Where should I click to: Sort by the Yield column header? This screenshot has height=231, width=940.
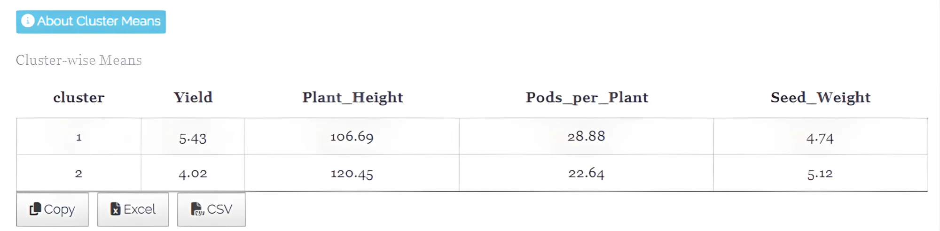193,98
